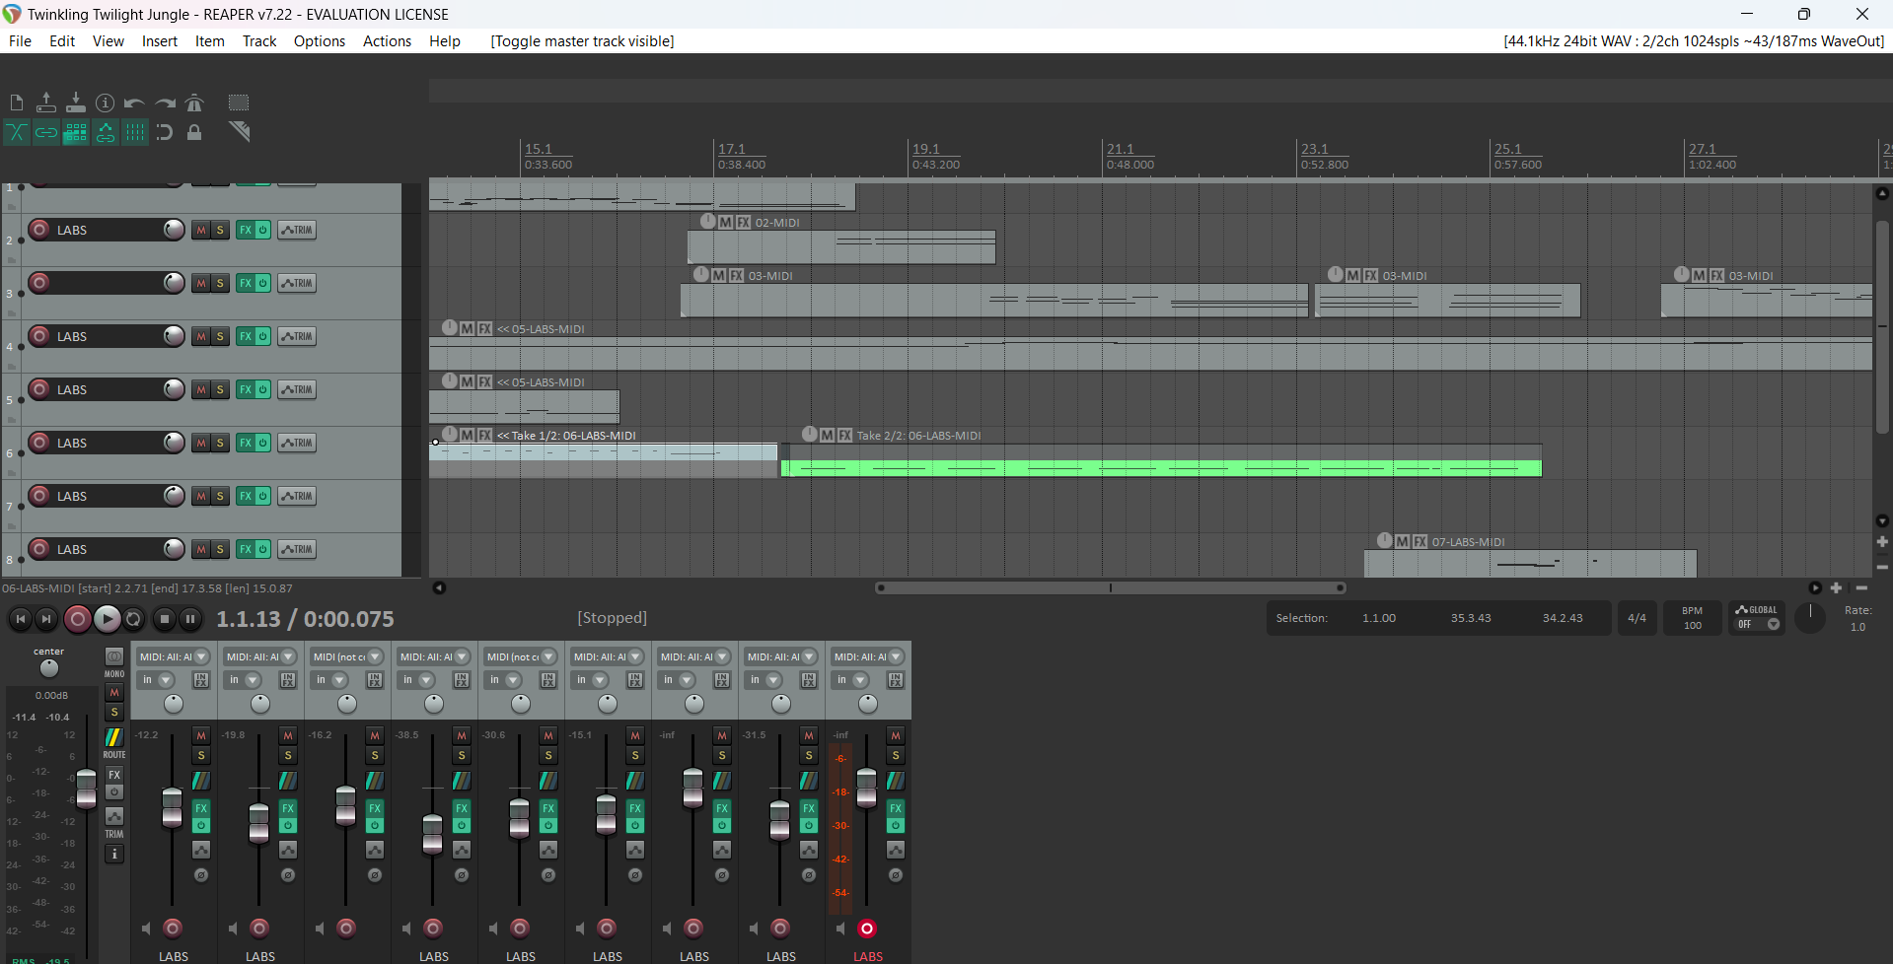Open the Track menu
1893x964 pixels.
click(259, 41)
